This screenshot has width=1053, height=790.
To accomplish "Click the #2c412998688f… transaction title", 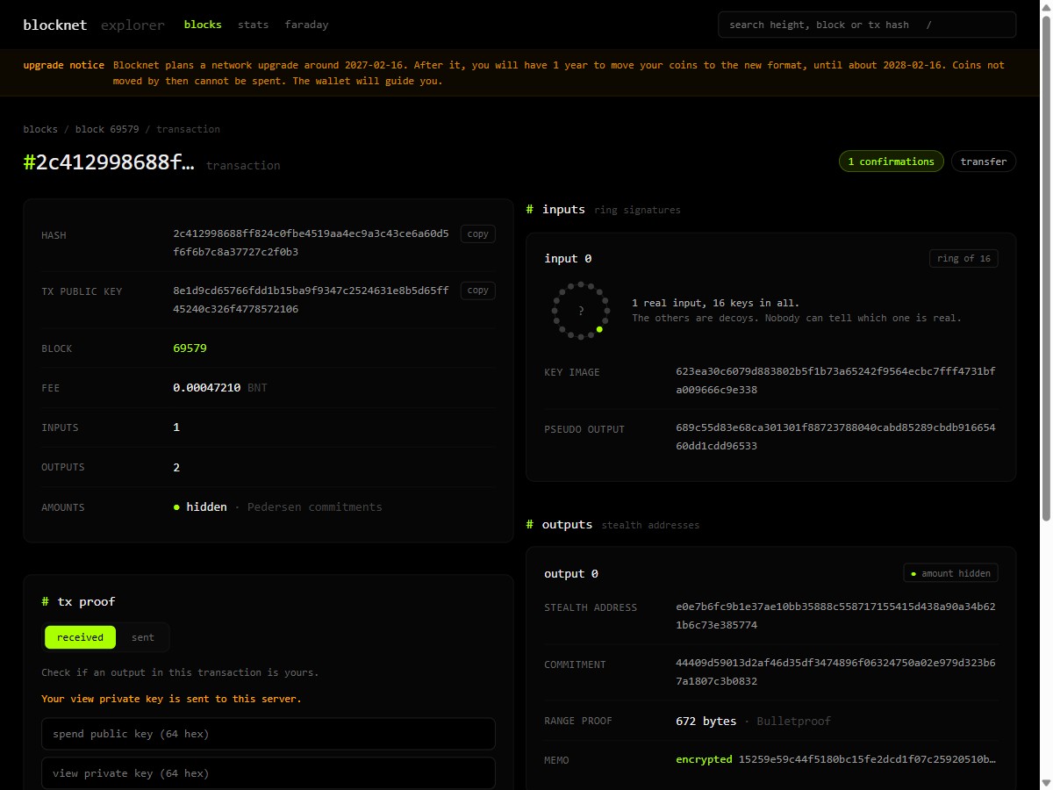I will 109,162.
